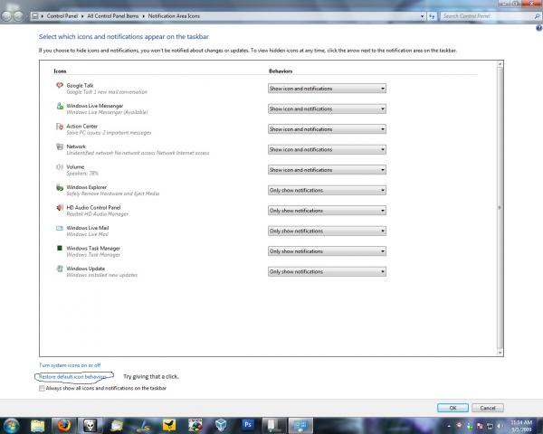Open Firefox from the taskbar
This screenshot has width=543, height=434.
[63, 425]
